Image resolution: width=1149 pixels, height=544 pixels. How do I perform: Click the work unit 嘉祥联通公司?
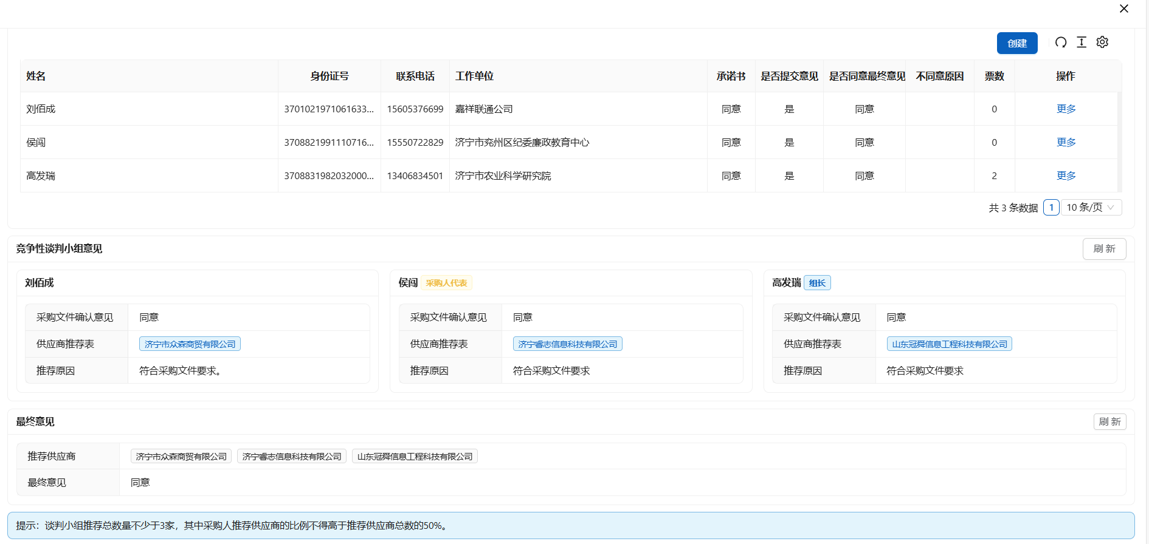click(484, 109)
